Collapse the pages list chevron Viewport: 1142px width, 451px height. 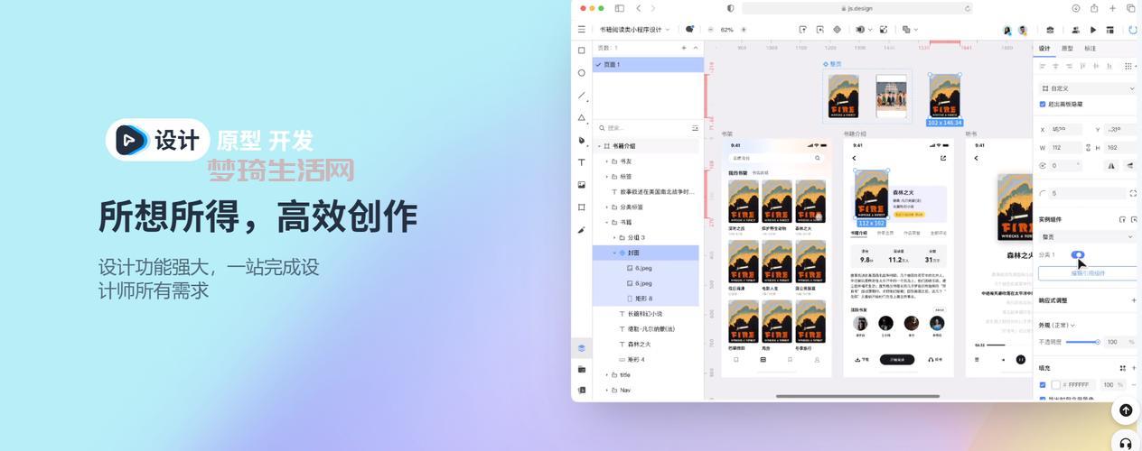click(695, 48)
